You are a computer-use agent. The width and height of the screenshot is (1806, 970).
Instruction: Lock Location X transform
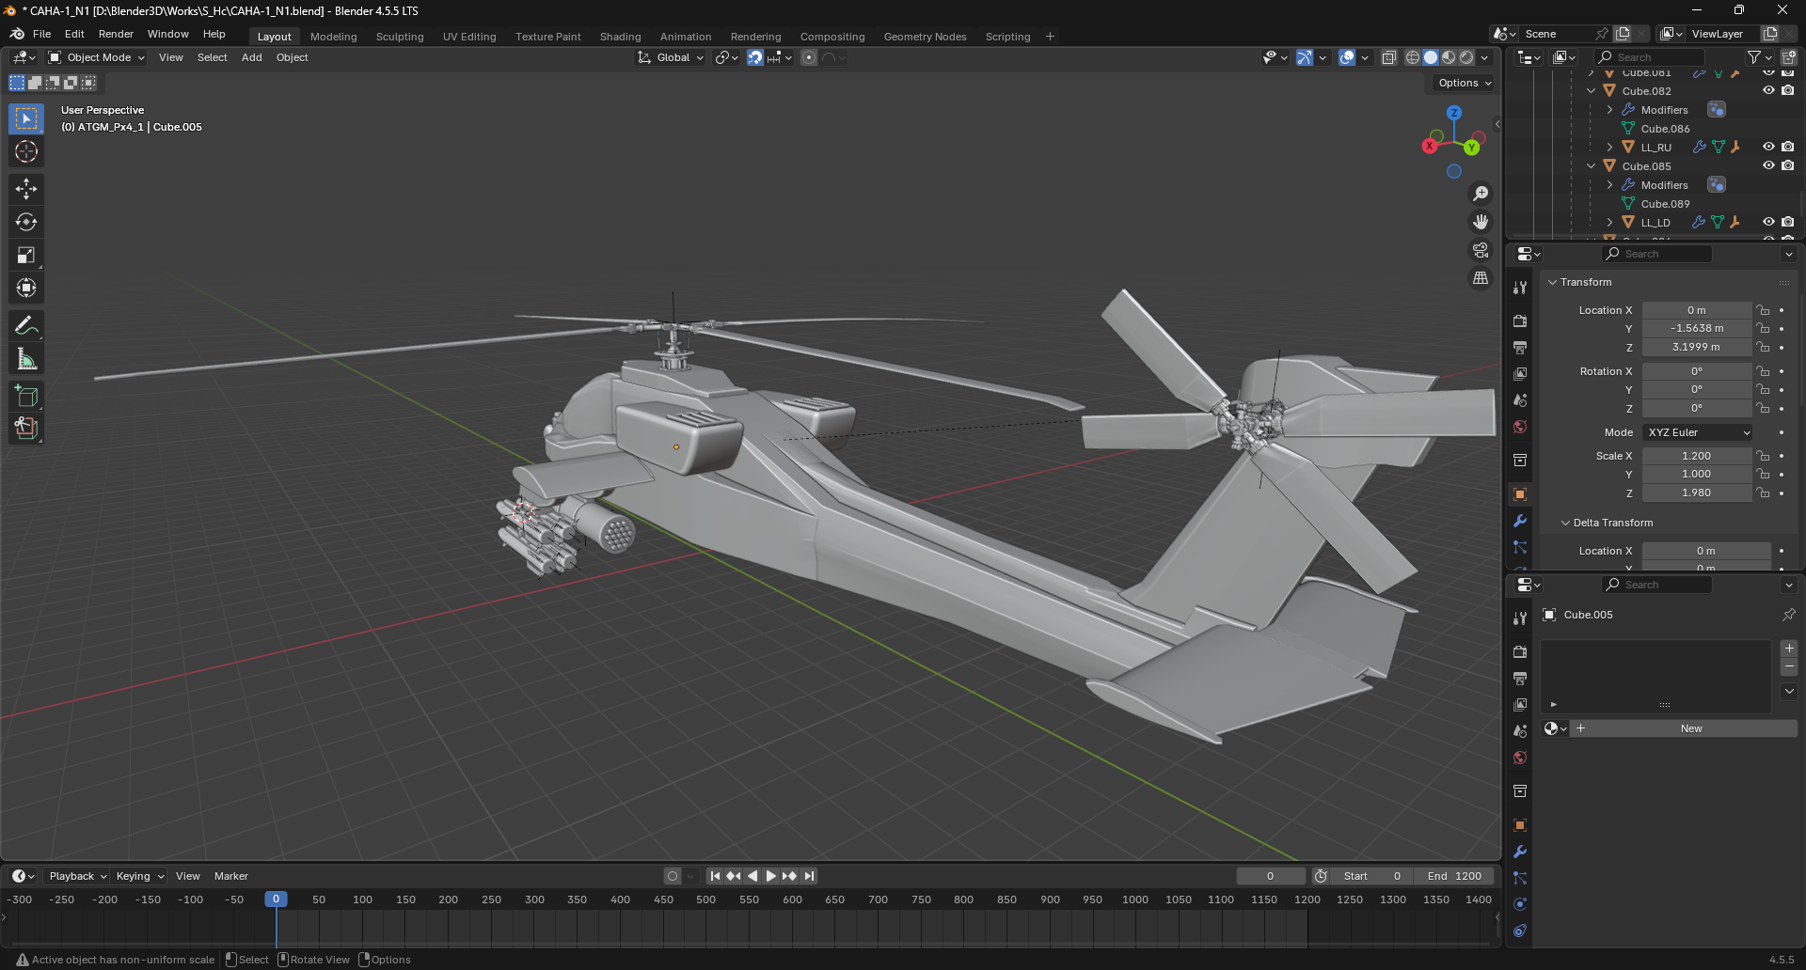tap(1763, 310)
